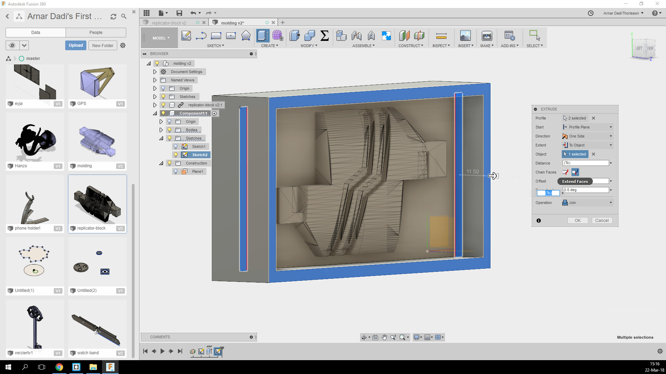
Task: Hide the Bodies folder lightbulb
Action: click(x=170, y=130)
